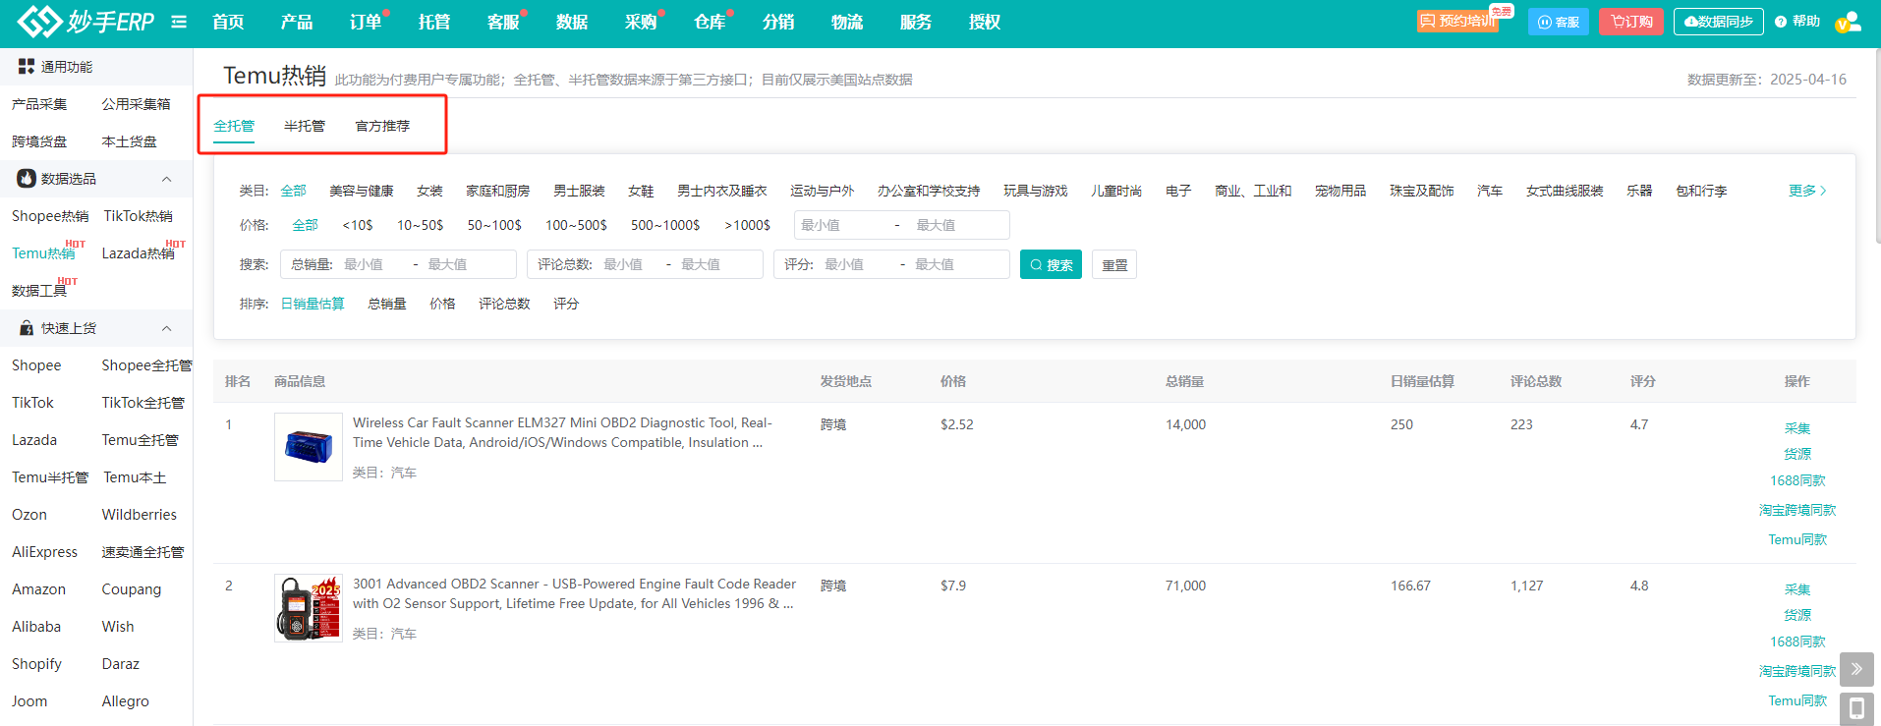The height and width of the screenshot is (726, 1881).
Task: Click 采集 for the ELM327 product
Action: pyautogui.click(x=1797, y=428)
